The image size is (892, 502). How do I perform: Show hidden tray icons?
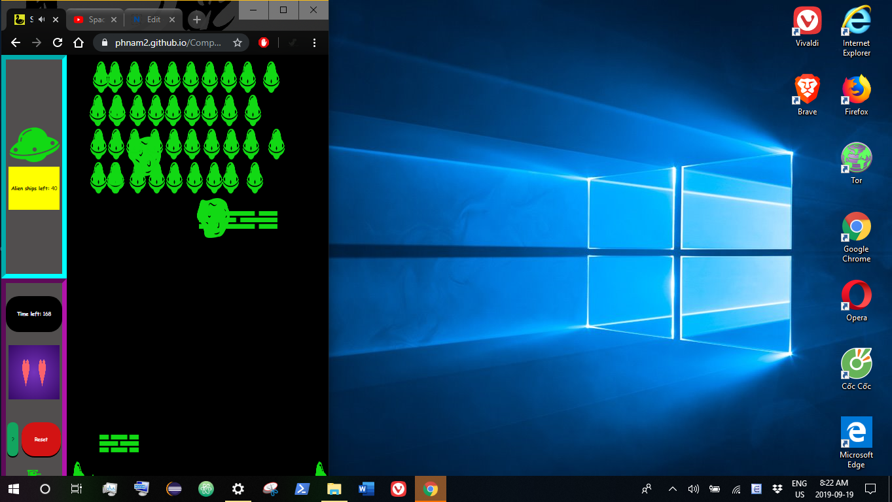click(x=672, y=489)
